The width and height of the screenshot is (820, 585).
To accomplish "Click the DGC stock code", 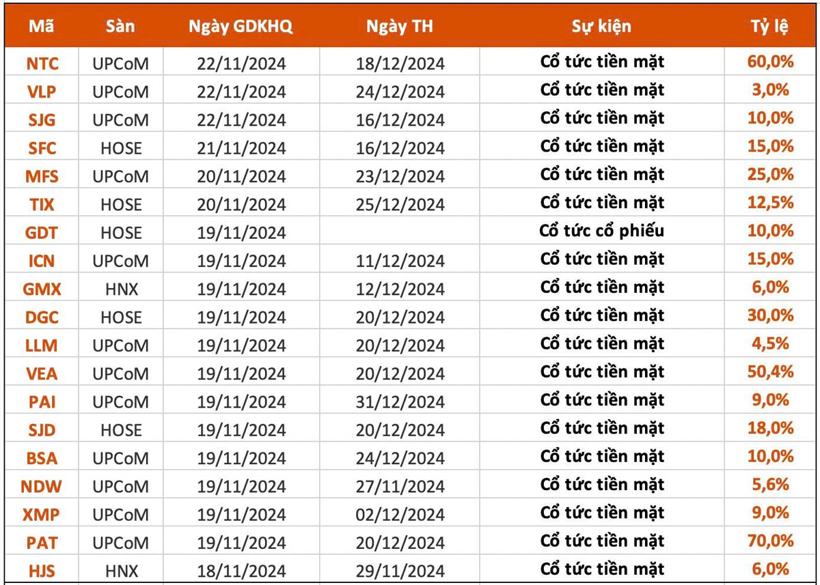I will click(42, 317).
